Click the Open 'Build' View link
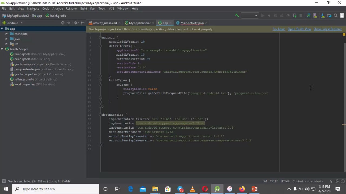Viewport: 346px width, 194px height. [299, 29]
